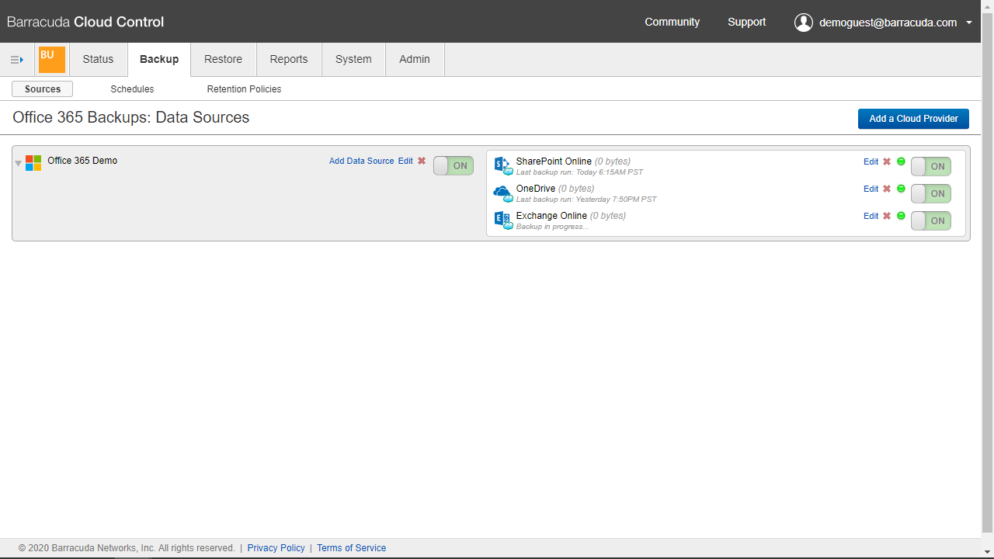Image resolution: width=994 pixels, height=559 pixels.
Task: Collapse the Office 365 Demo tree arrow
Action: pos(19,163)
